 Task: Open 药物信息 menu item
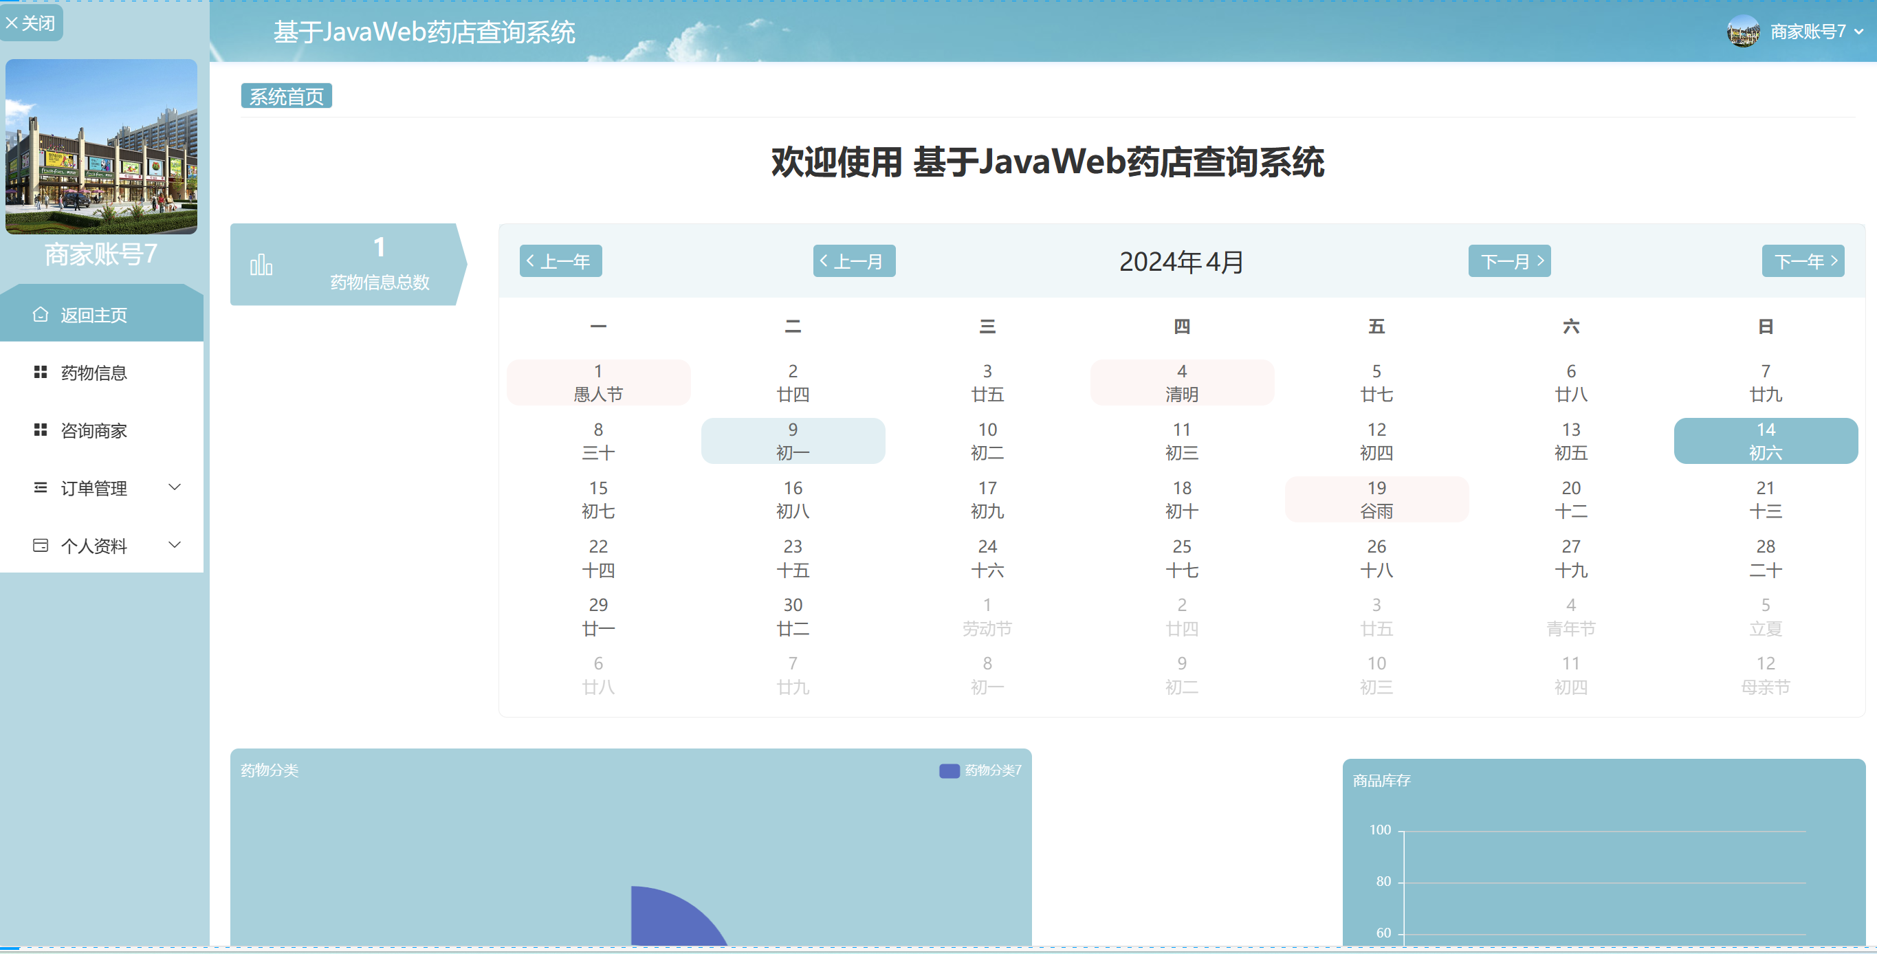pyautogui.click(x=94, y=372)
